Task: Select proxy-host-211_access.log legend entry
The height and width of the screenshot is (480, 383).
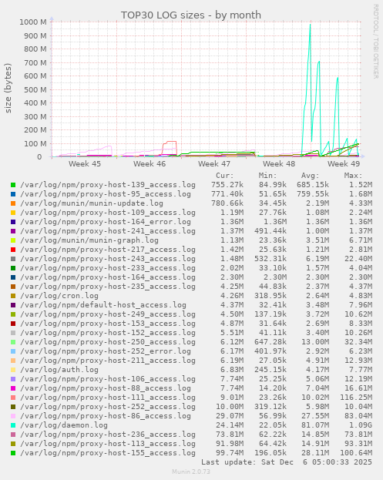Action: [x=107, y=361]
